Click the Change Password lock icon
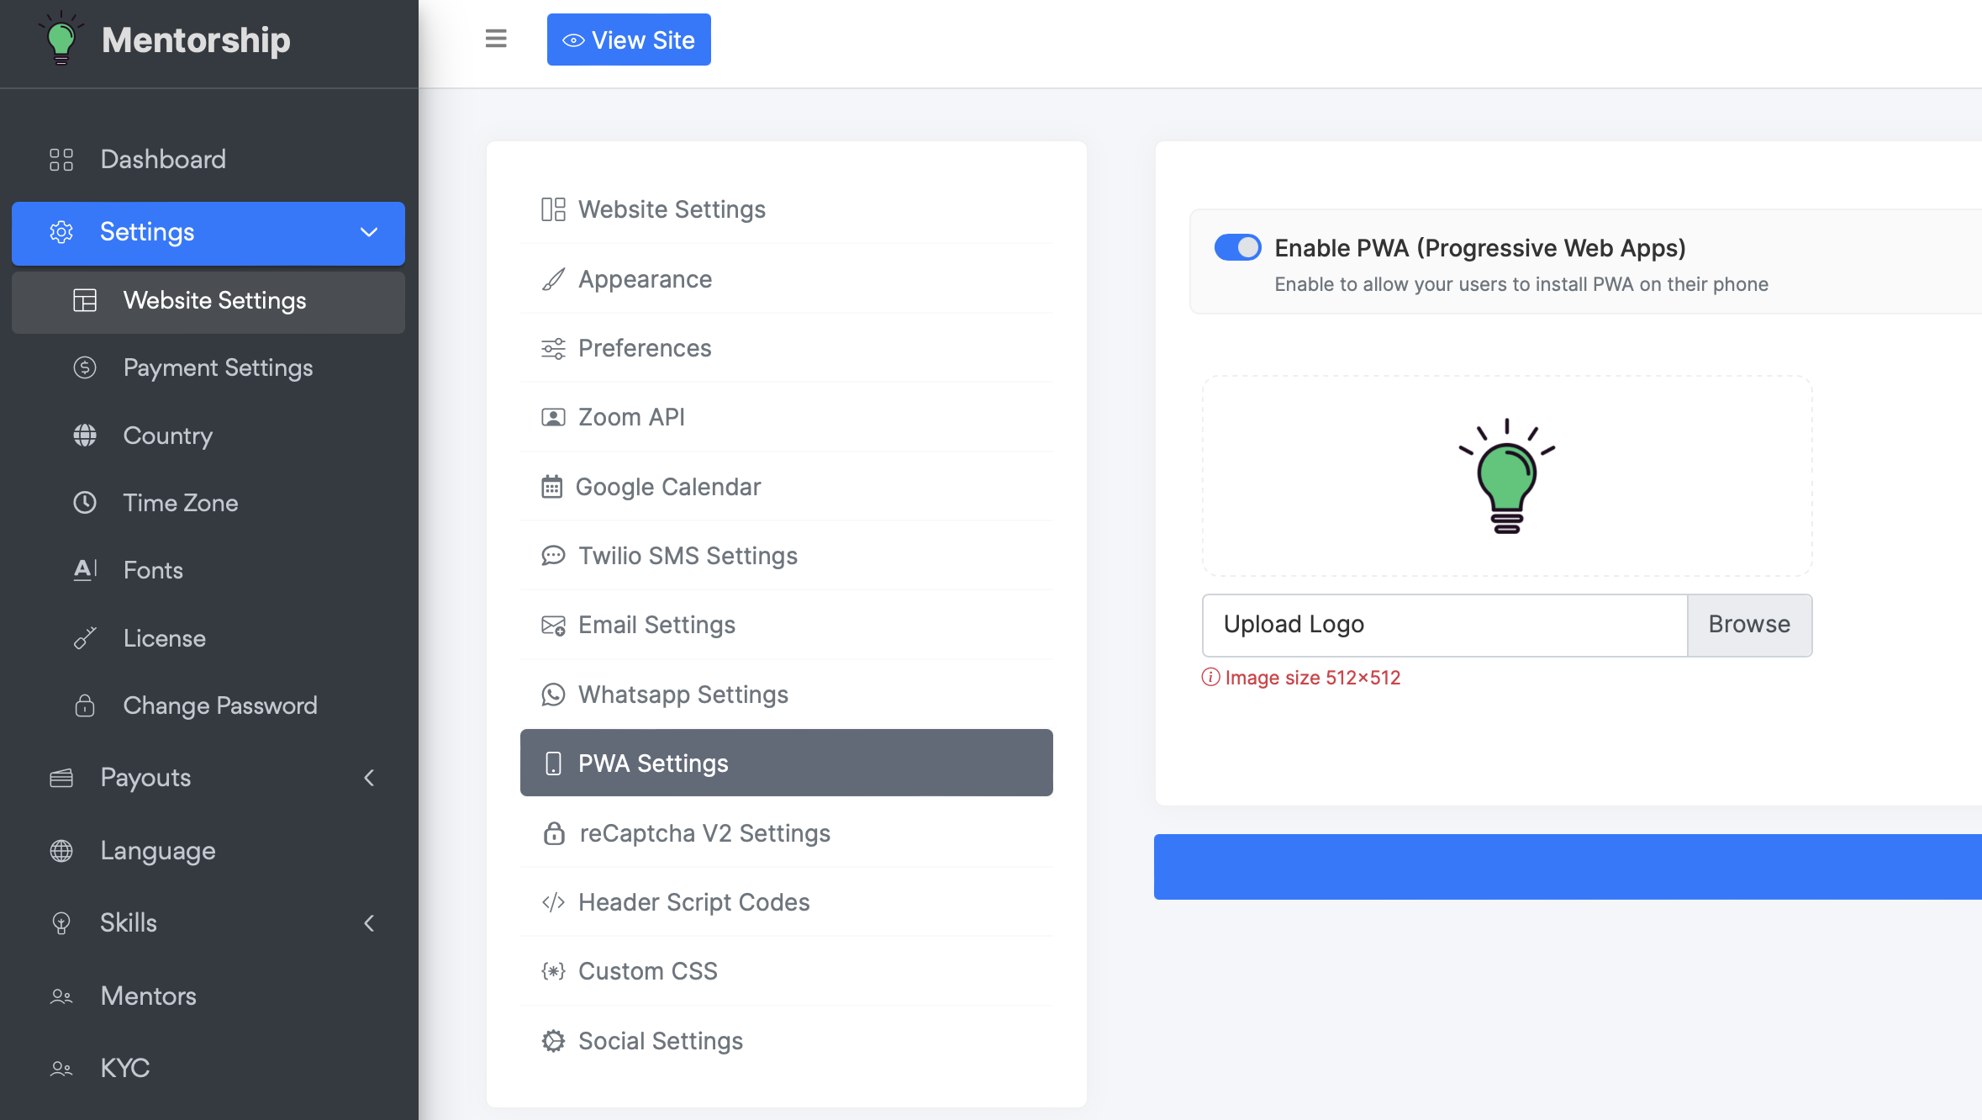Image resolution: width=1982 pixels, height=1120 pixels. point(85,705)
